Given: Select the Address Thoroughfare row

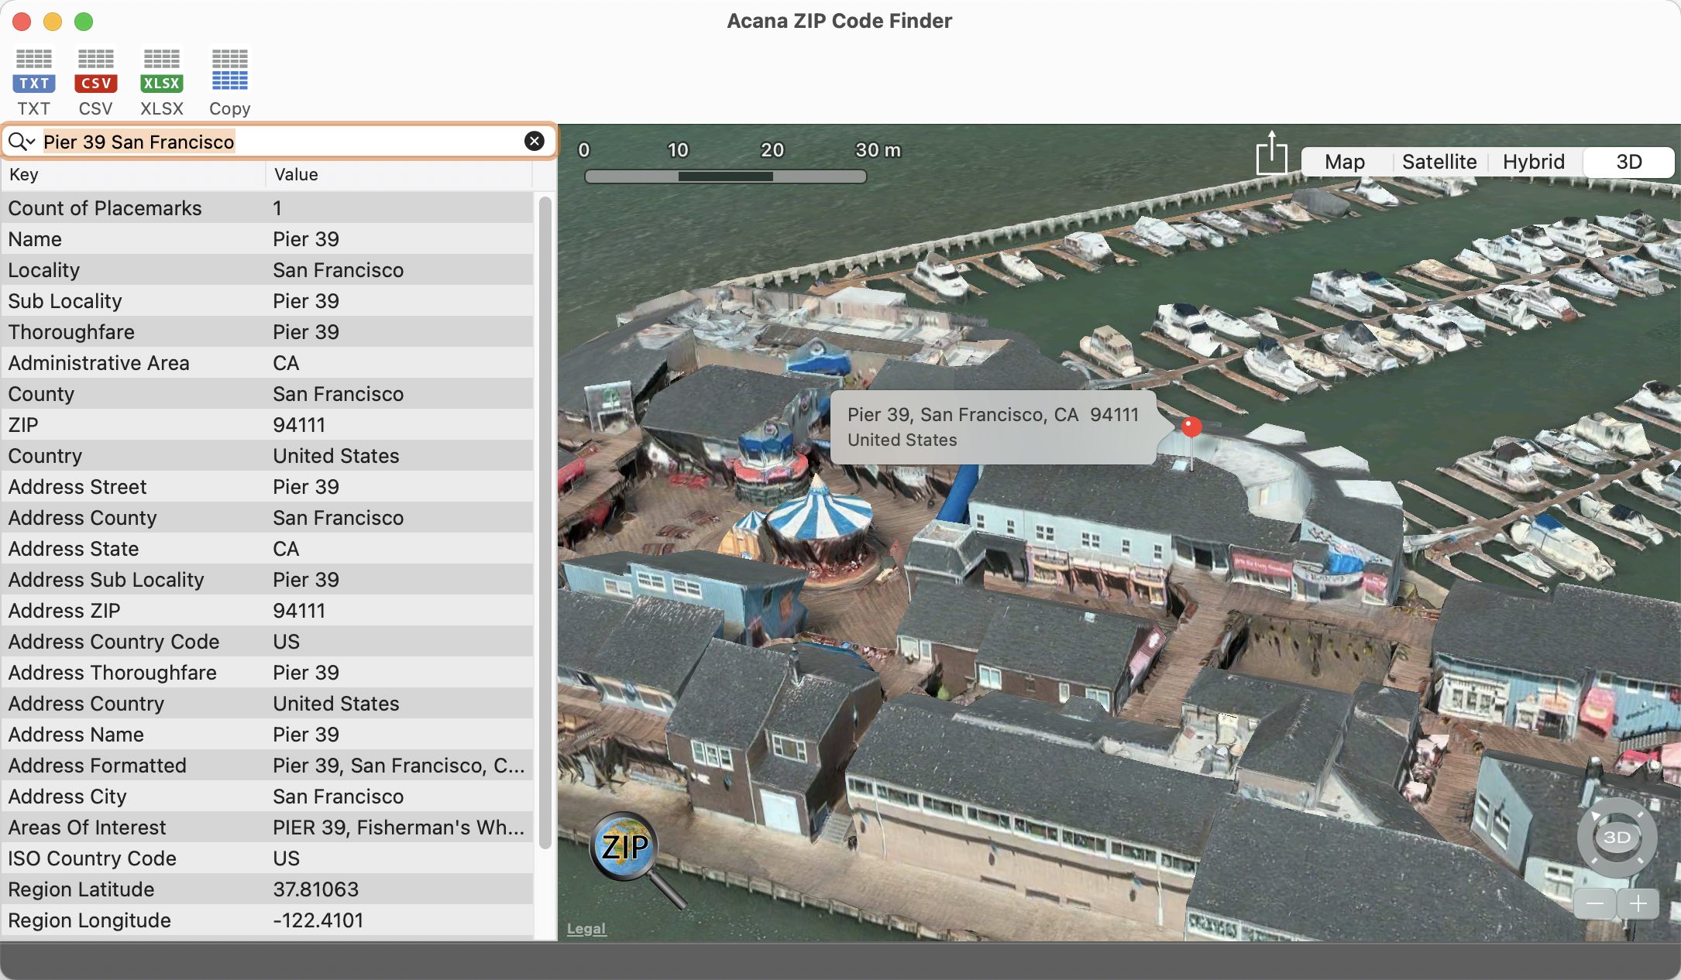Looking at the screenshot, I should click(x=267, y=673).
